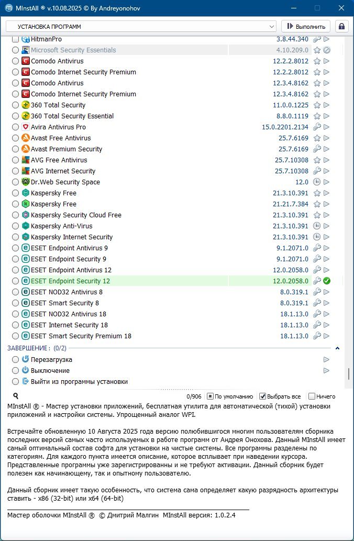Click the blocked icon for Microsoft Security Essentials
Image resolution: width=354 pixels, height=541 pixels.
pos(327,50)
